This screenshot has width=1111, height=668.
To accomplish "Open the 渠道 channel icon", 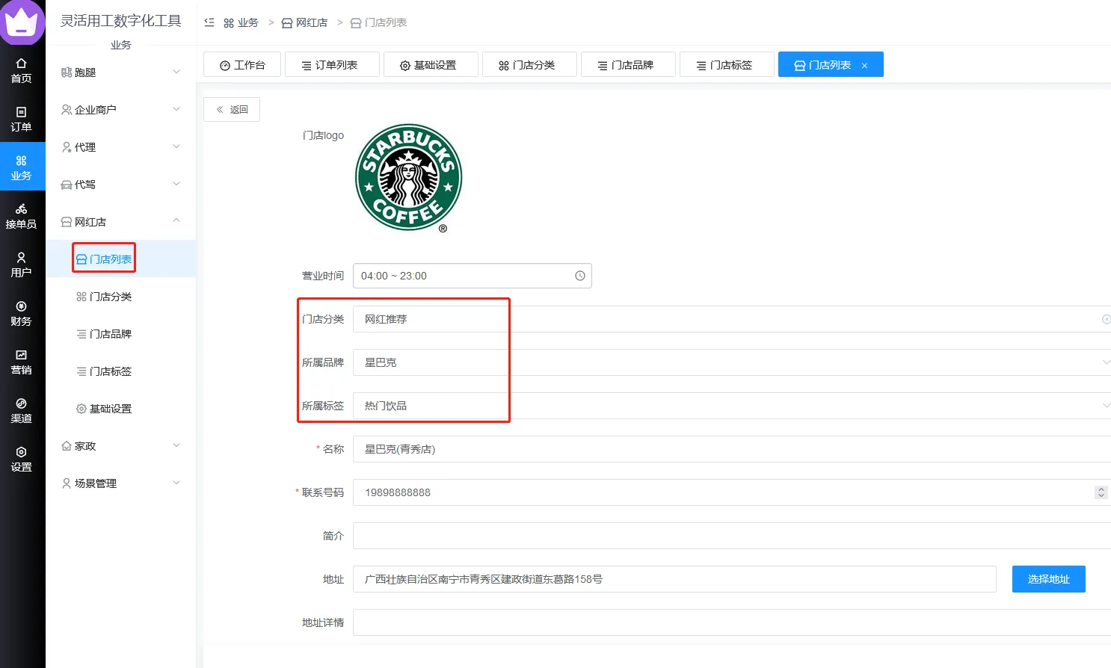I will click(x=21, y=410).
